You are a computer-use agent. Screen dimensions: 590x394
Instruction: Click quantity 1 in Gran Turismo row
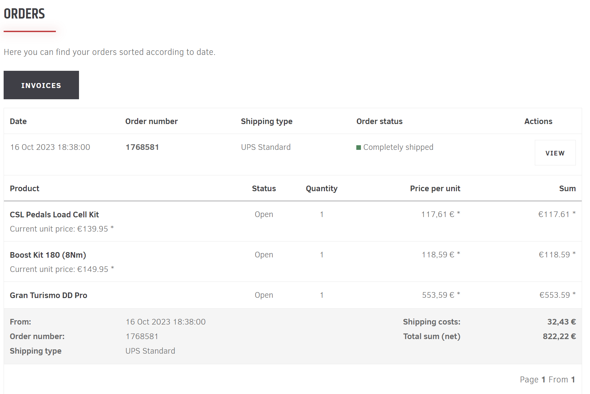click(x=322, y=295)
